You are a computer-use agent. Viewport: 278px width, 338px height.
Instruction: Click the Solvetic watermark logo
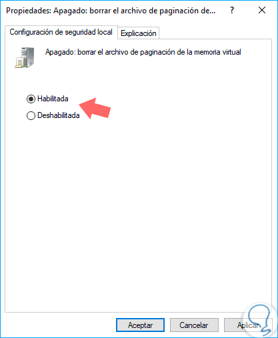[x=259, y=319]
